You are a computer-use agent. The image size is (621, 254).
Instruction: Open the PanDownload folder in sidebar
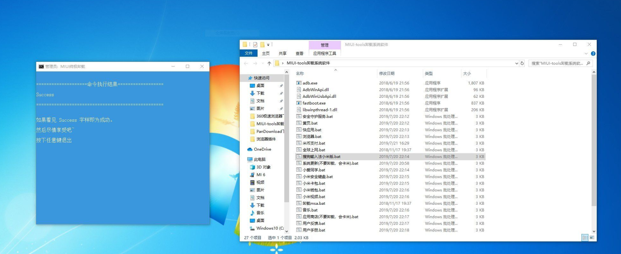(x=267, y=132)
